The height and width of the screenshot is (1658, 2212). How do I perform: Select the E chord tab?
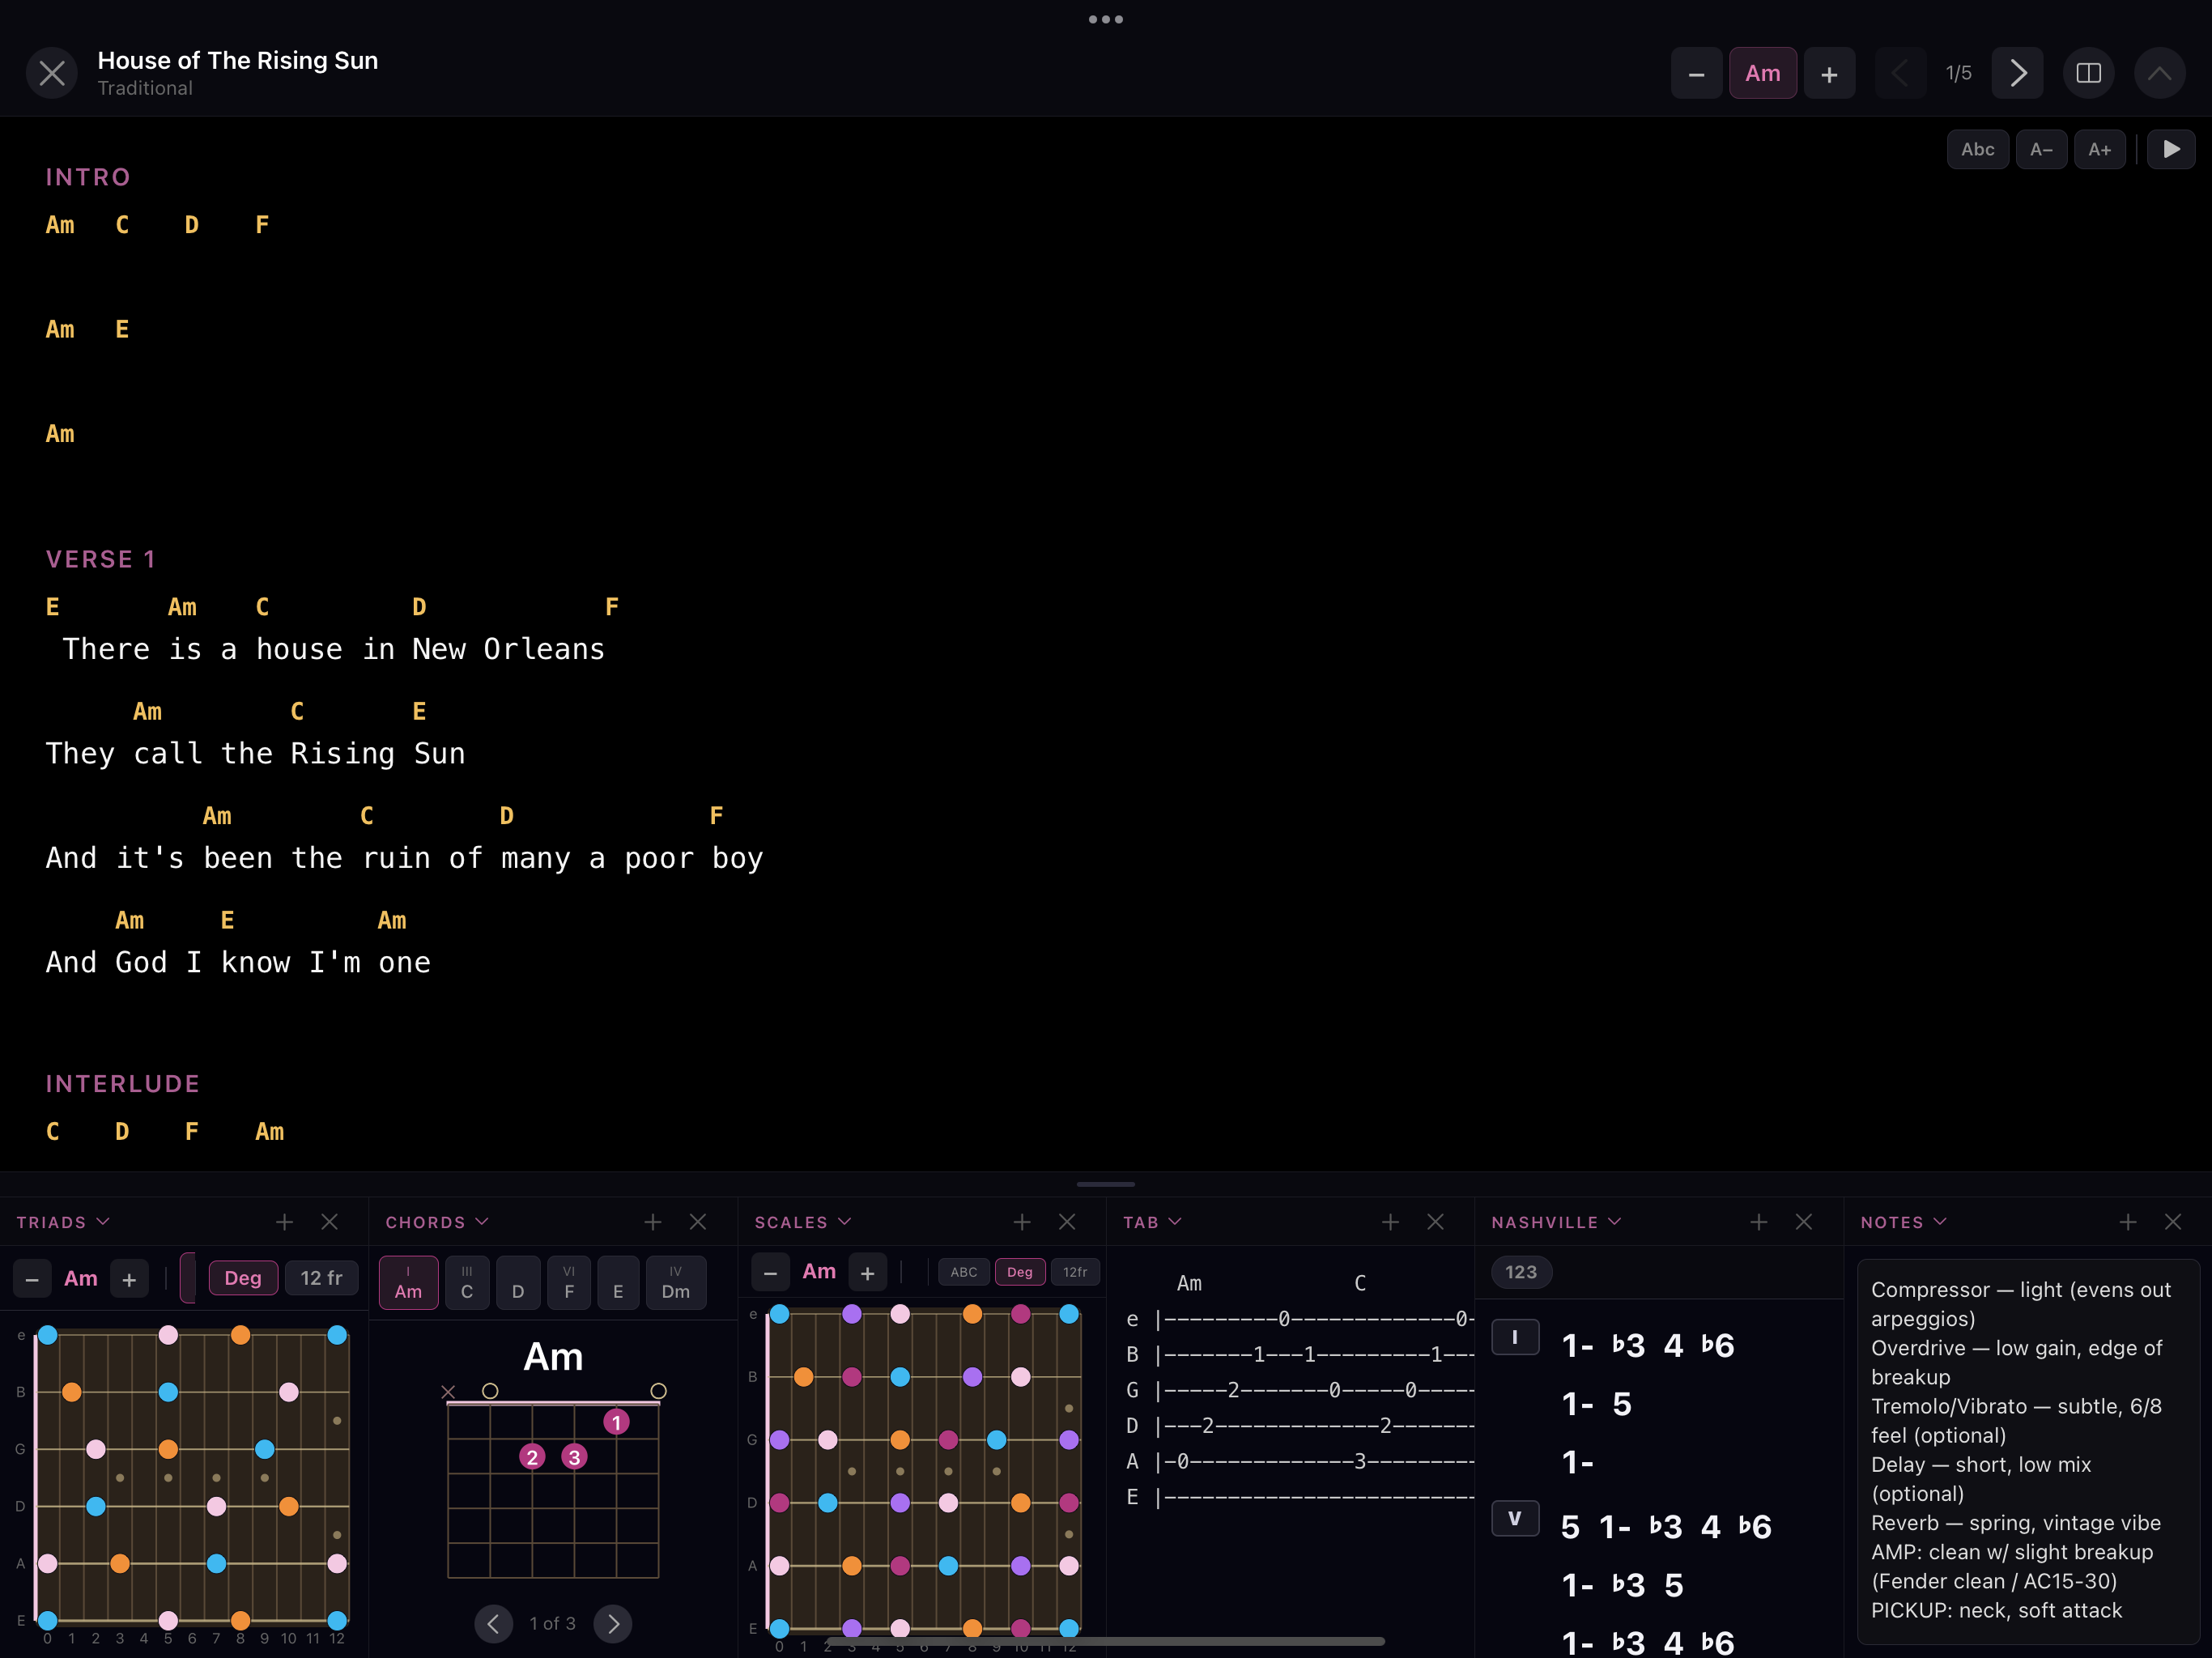tap(618, 1283)
